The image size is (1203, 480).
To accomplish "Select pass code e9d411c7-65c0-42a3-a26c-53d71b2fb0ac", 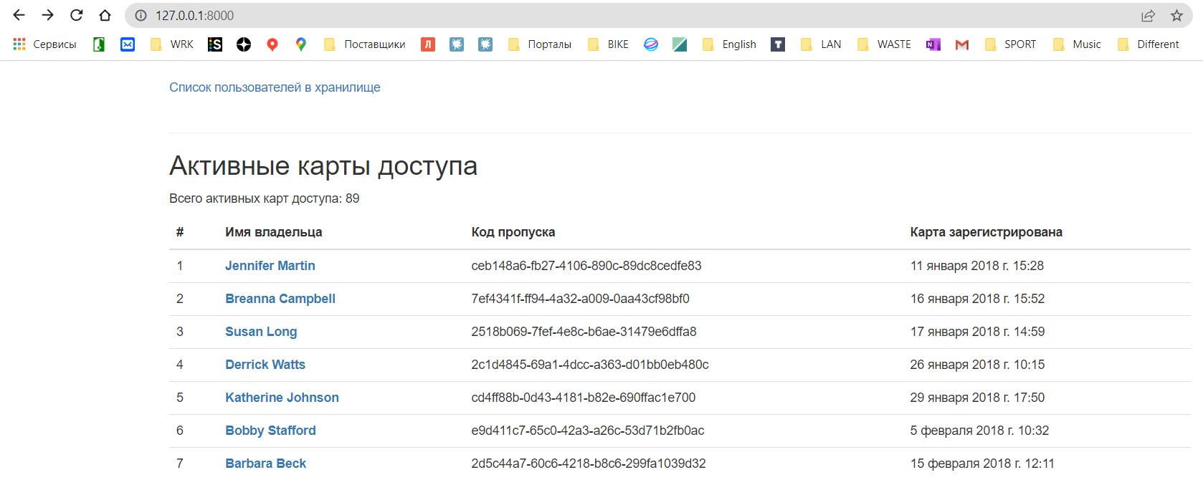I will [588, 431].
